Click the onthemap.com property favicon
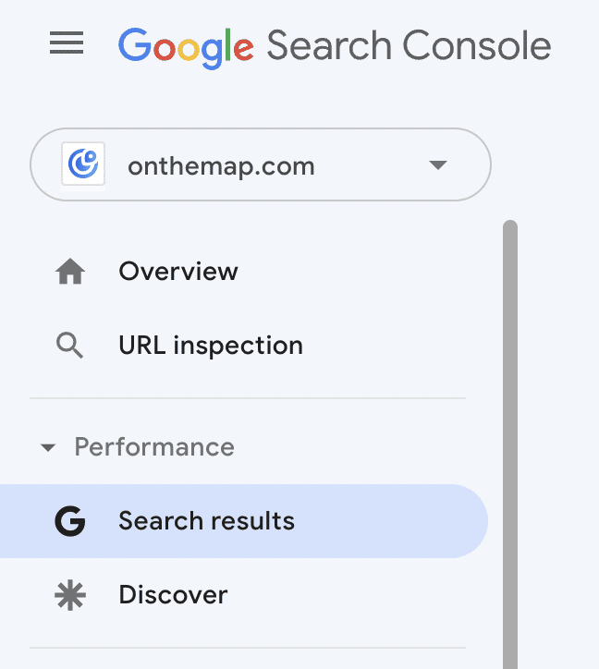This screenshot has height=669, width=599. pyautogui.click(x=83, y=165)
